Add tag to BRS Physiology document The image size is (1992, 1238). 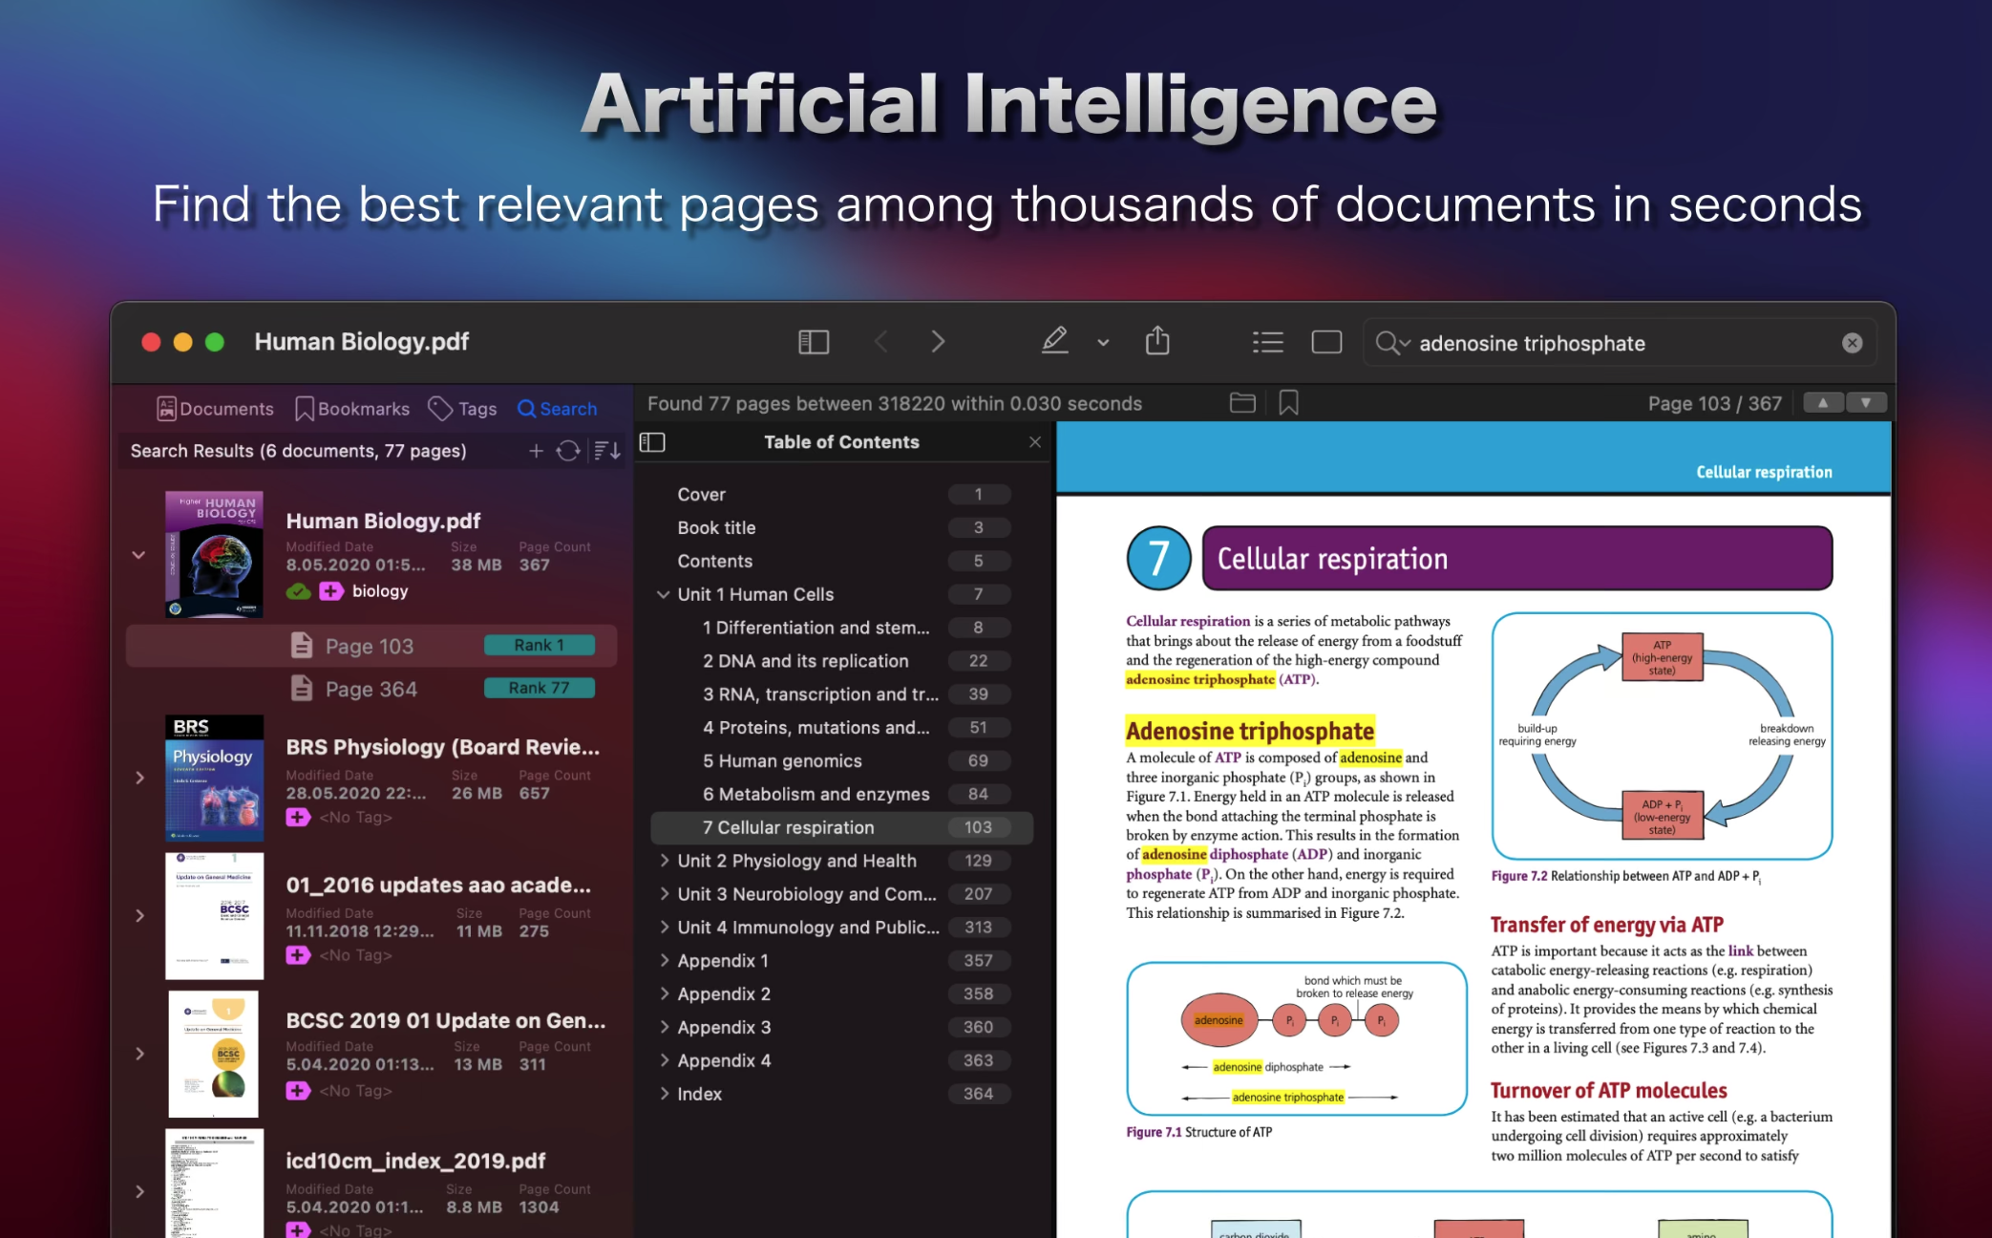298,818
